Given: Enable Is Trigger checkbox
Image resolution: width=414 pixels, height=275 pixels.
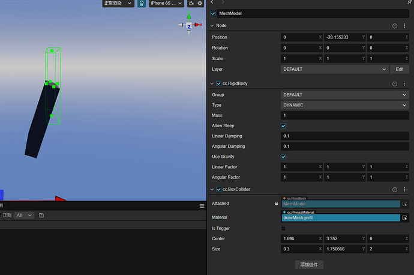Looking at the screenshot, I should tap(283, 228).
